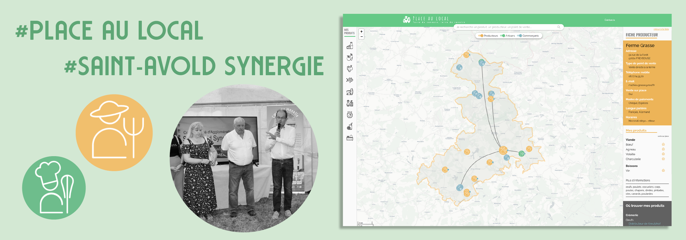
Task: Click the blue marker just below Ferme Grasse marker
Action: click(507, 158)
